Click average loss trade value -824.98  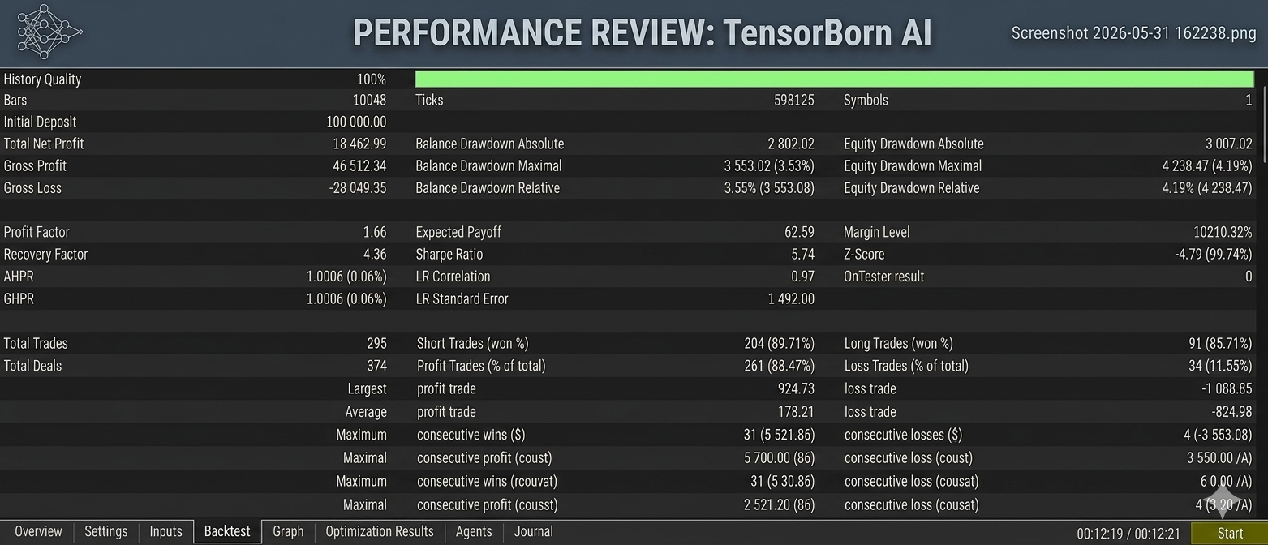click(1232, 411)
